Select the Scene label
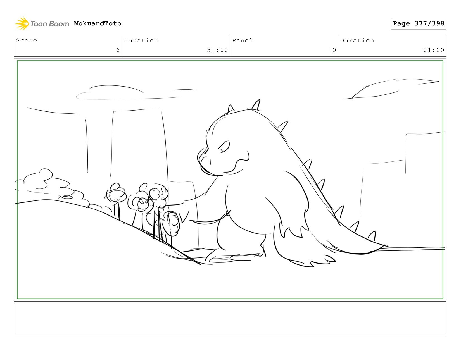461x356 pixels. [x=26, y=40]
